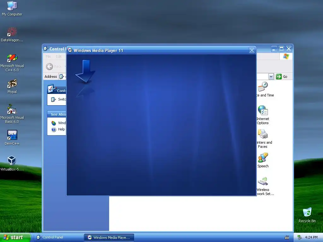Screen dimensions: 323x242
Task: Click the Control Panel sidebar header icon
Action: 51,89
